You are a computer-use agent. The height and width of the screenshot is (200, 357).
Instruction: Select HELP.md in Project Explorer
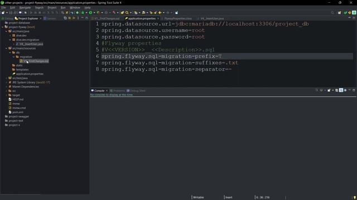pyautogui.click(x=18, y=99)
